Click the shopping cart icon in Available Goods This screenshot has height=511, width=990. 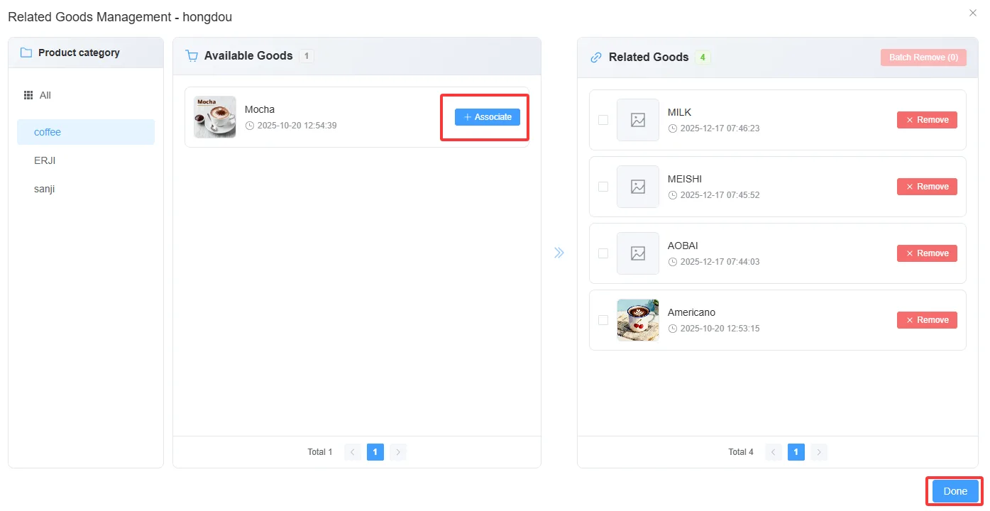pyautogui.click(x=192, y=56)
